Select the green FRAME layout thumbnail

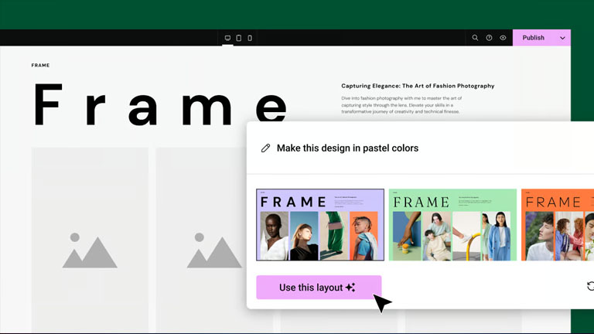(x=452, y=225)
